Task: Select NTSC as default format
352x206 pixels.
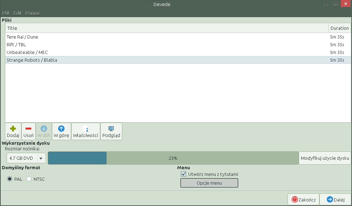Action: tap(29, 179)
